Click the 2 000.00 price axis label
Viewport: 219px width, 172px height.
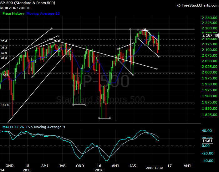tap(210, 72)
